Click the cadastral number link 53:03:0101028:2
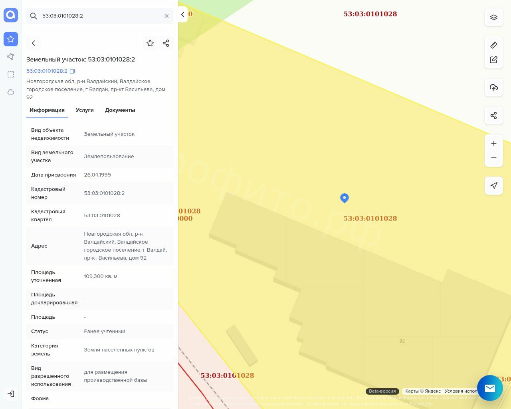The height and width of the screenshot is (409, 511). 47,71
